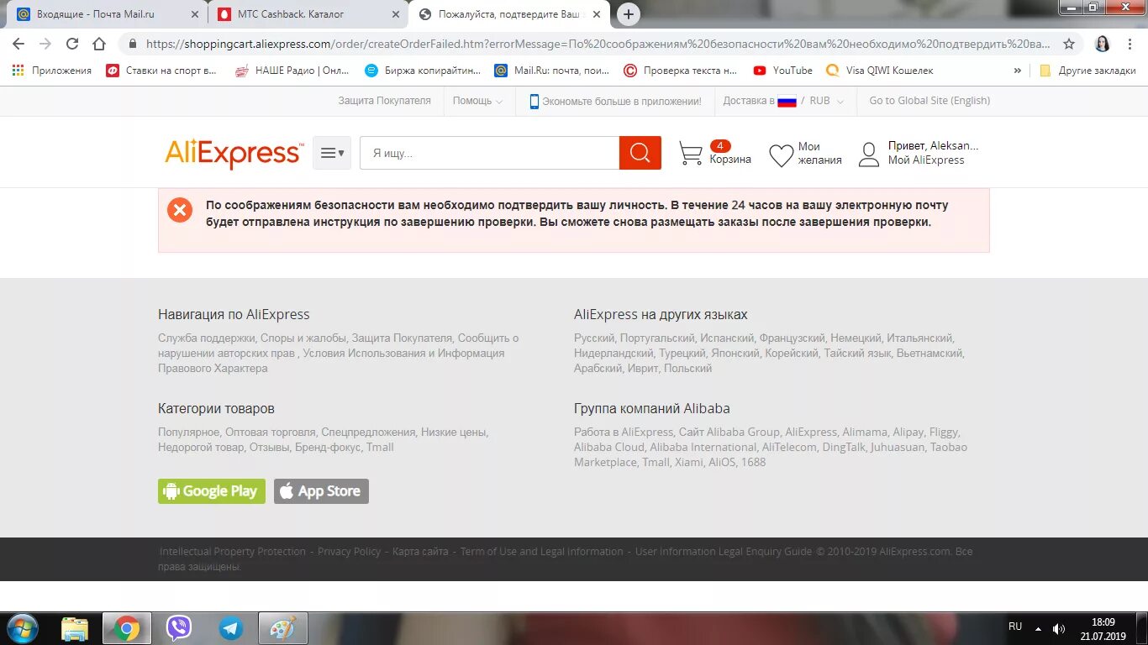Screen dimensions: 1148x645
Task: Open the AliExpress categories hamburger menu
Action: 332,153
